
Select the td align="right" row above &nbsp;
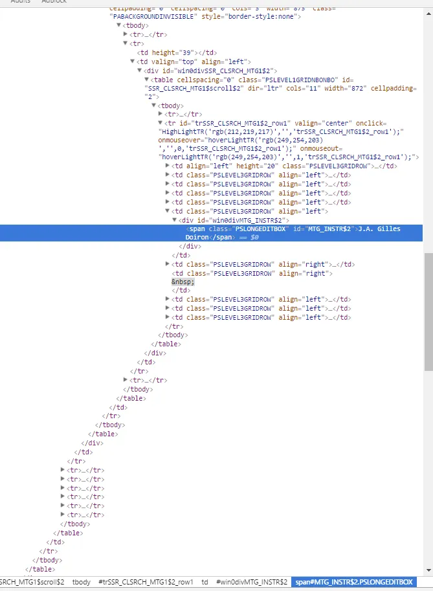point(252,273)
